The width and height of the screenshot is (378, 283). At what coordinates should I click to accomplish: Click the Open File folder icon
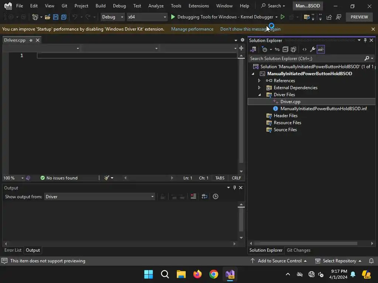point(48,17)
